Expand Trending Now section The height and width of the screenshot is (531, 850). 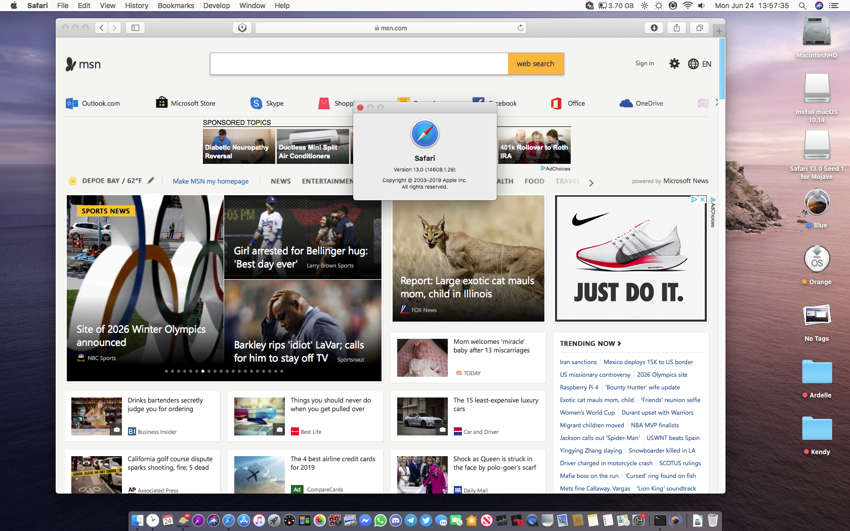[590, 343]
